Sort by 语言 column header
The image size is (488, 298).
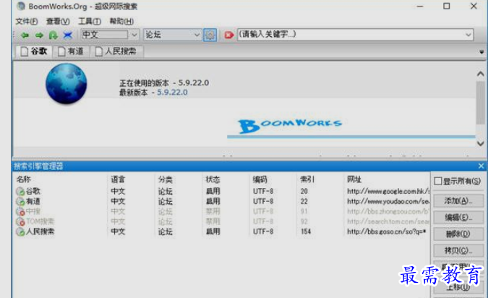(118, 179)
